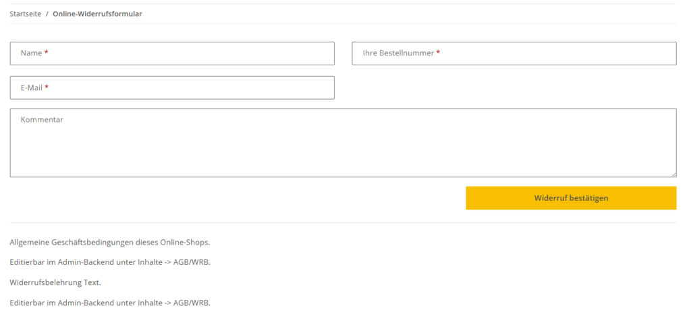
Task: Click the red asterisk next to Name
Action: 47,53
